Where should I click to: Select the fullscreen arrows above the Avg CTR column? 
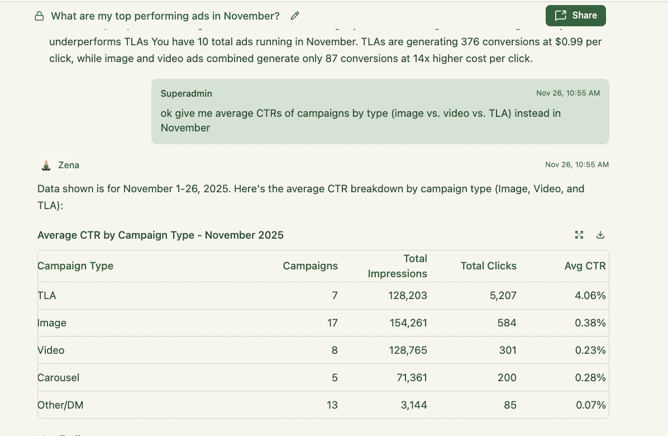(579, 235)
